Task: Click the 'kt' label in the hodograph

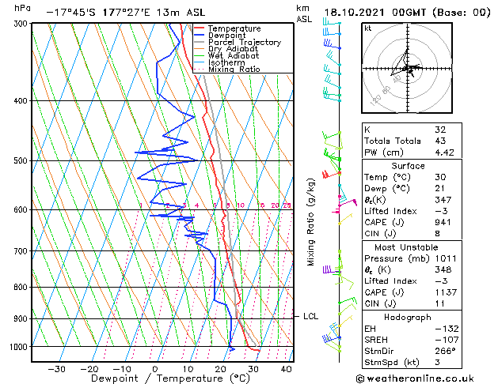Action: [368, 28]
